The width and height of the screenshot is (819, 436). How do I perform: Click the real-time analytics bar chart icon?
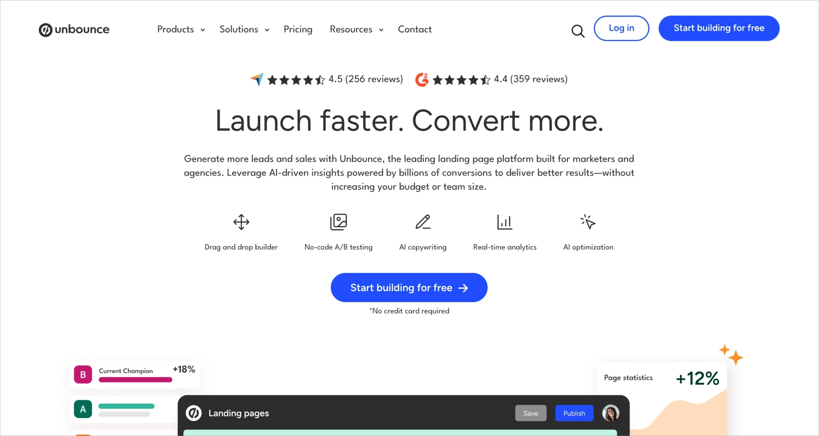pos(505,222)
